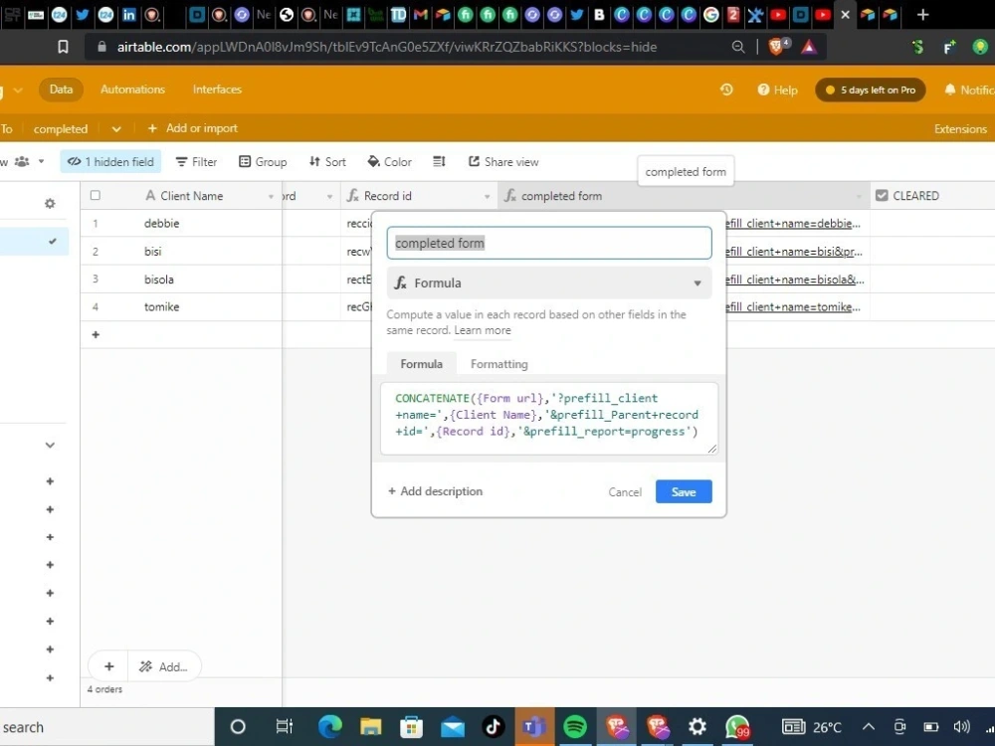Open the Brave Rewards triangle icon
995x746 pixels.
click(x=808, y=47)
